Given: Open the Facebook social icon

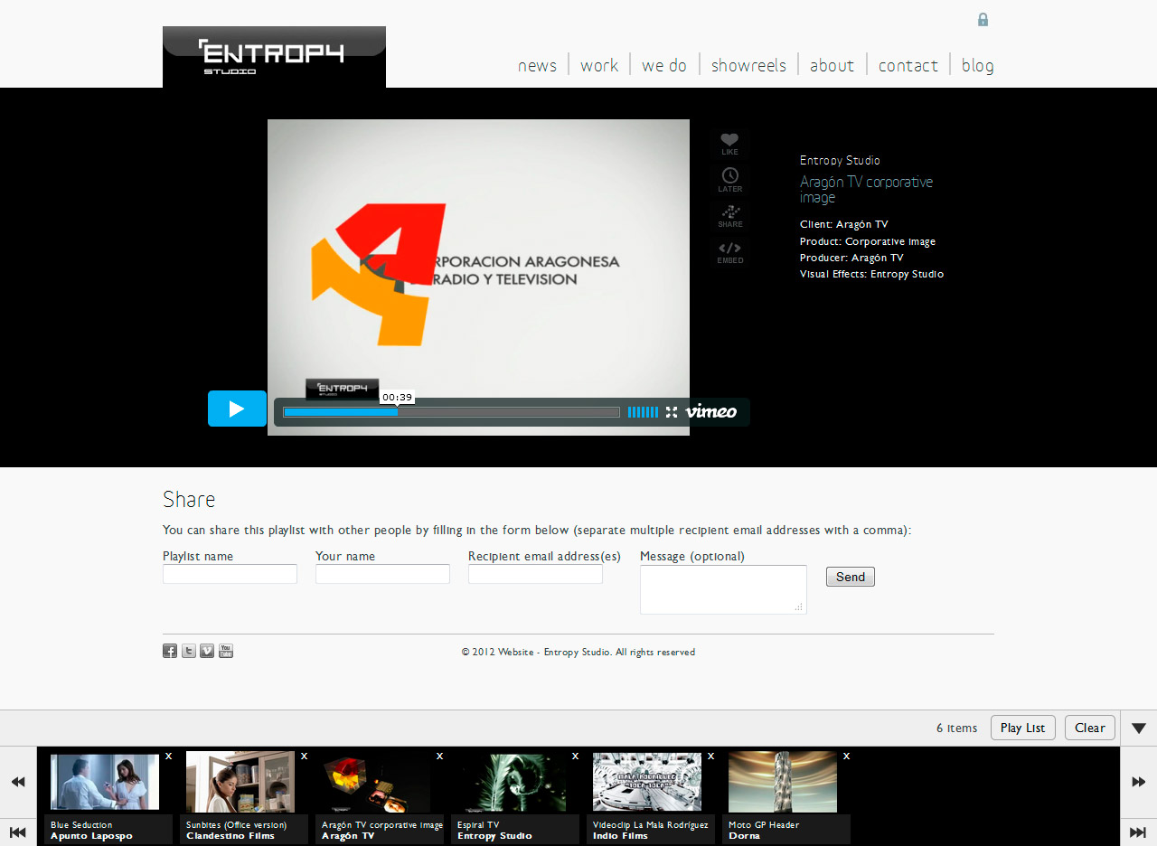Looking at the screenshot, I should (x=170, y=651).
